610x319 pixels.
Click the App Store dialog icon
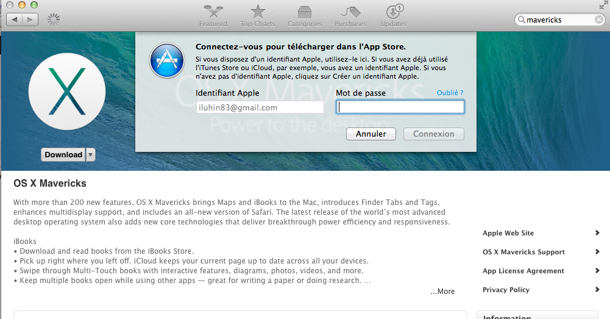[167, 60]
